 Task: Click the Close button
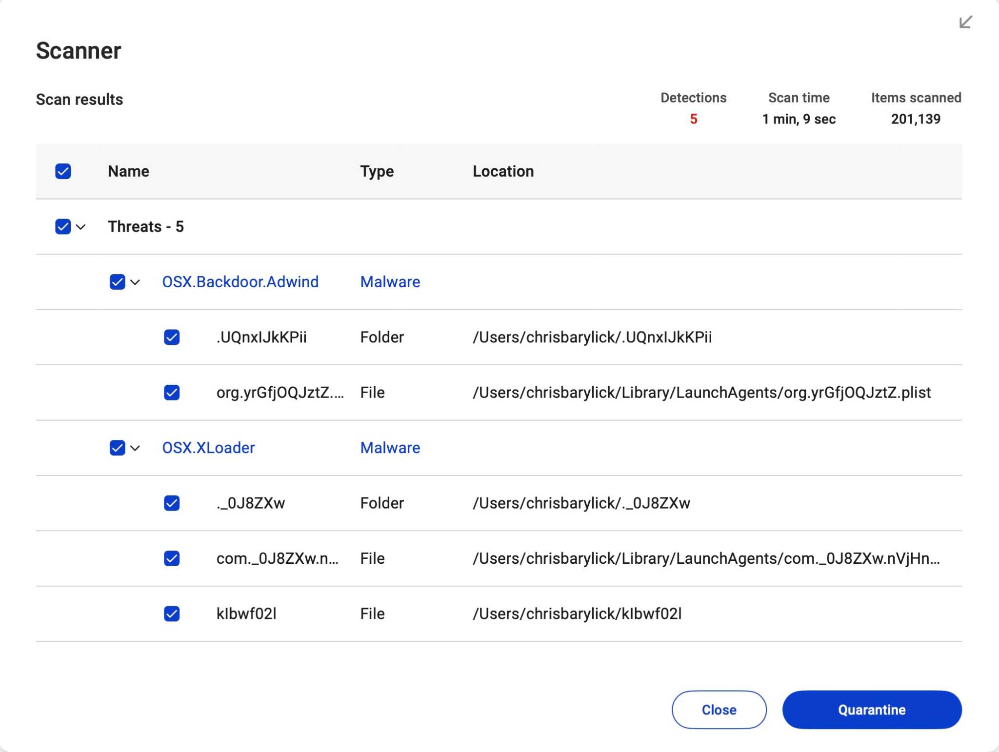pos(719,710)
